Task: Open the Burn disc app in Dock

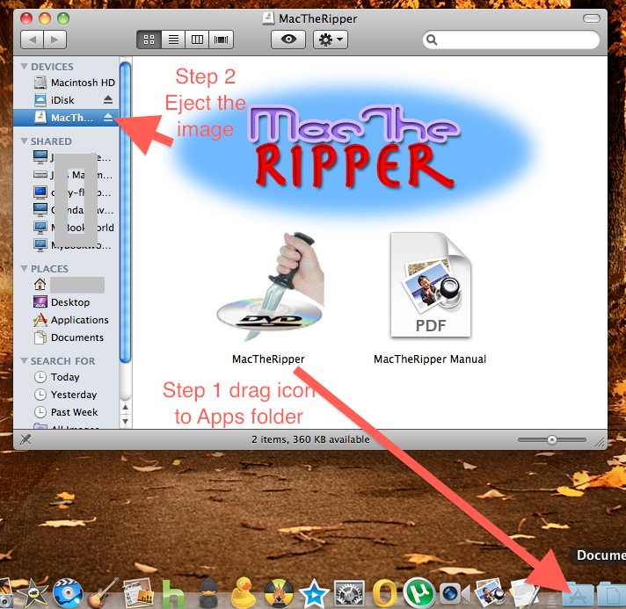Action: pos(279,593)
